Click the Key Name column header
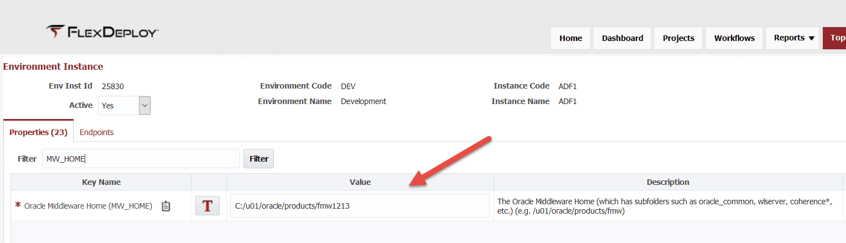This screenshot has width=846, height=243. pos(101,182)
